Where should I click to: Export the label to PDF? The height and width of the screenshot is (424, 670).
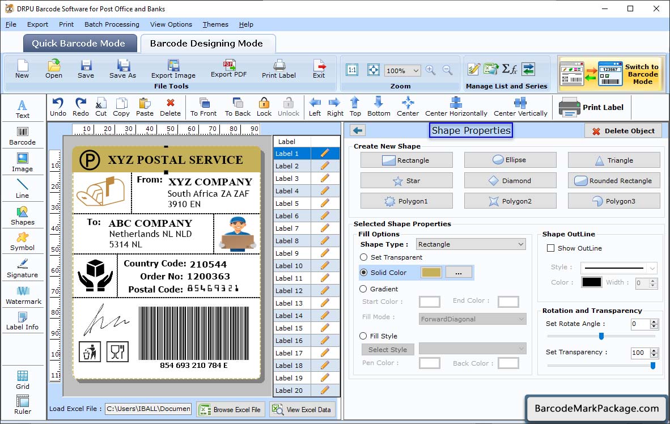click(229, 69)
